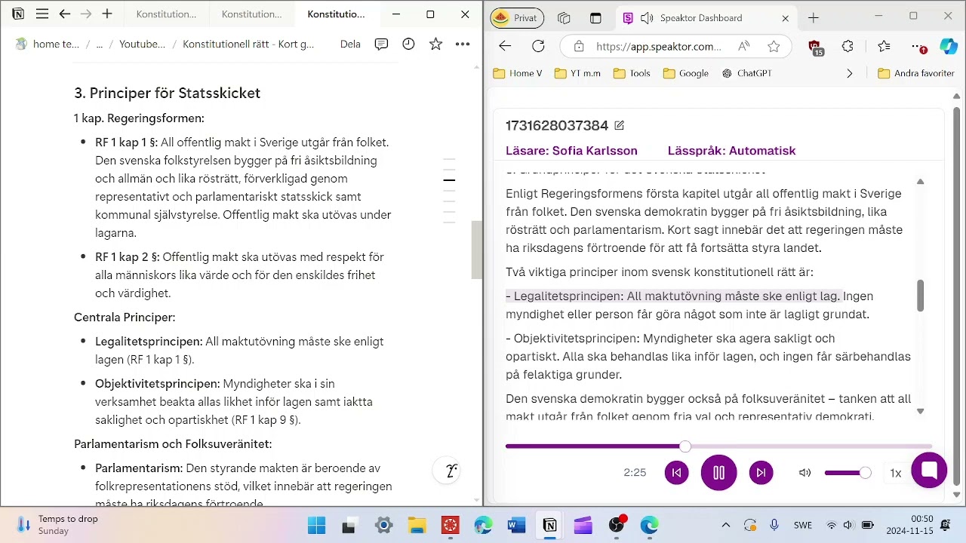The width and height of the screenshot is (966, 543).
Task: Change Lässpråk Automatisk reading language
Action: point(731,150)
